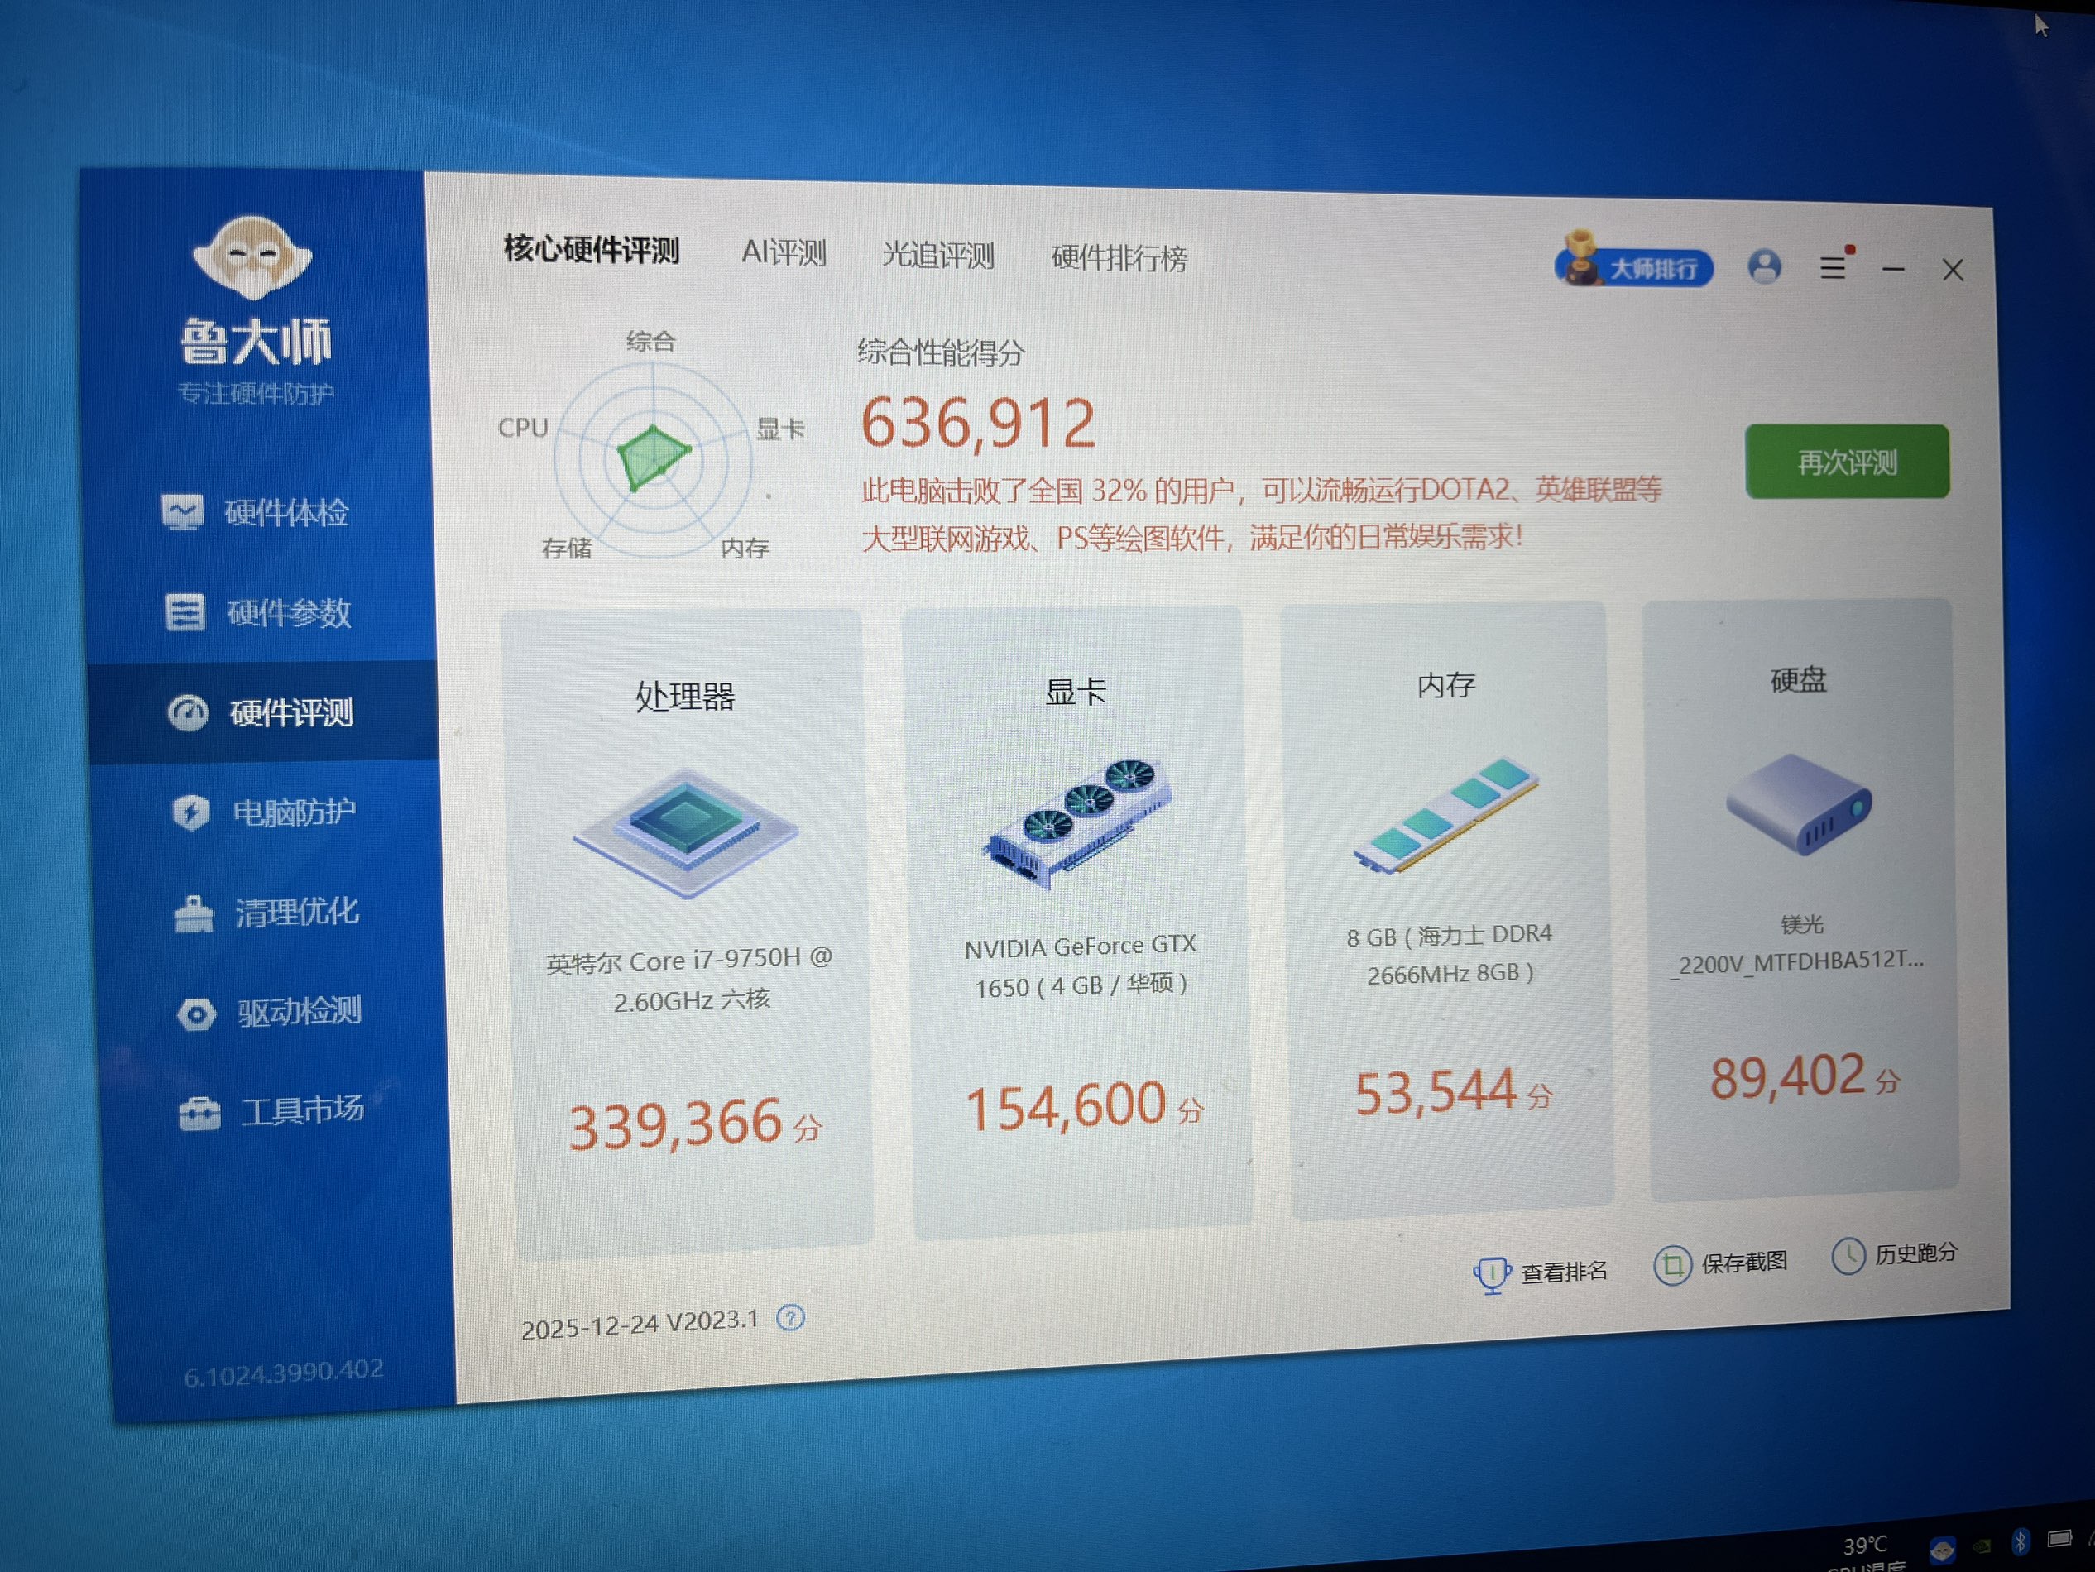
Task: Click 大师排行 trophy badge
Action: click(1636, 266)
